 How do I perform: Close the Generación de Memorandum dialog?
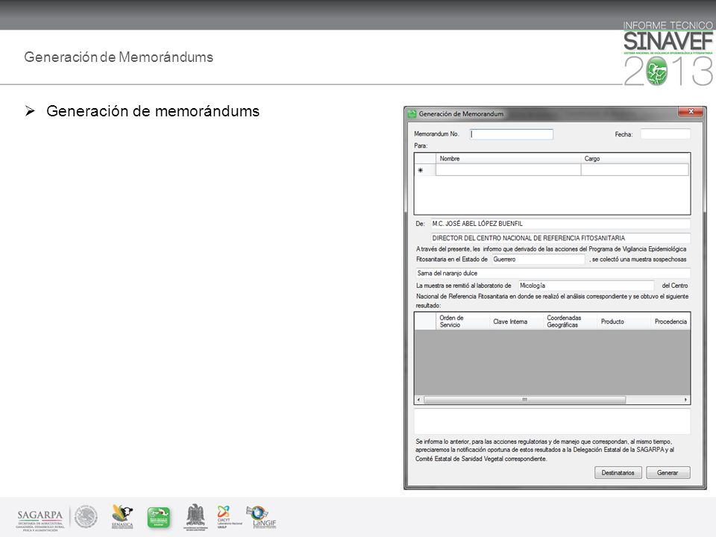click(x=691, y=111)
